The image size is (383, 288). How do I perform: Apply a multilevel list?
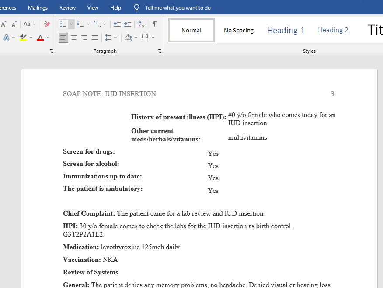(x=97, y=24)
